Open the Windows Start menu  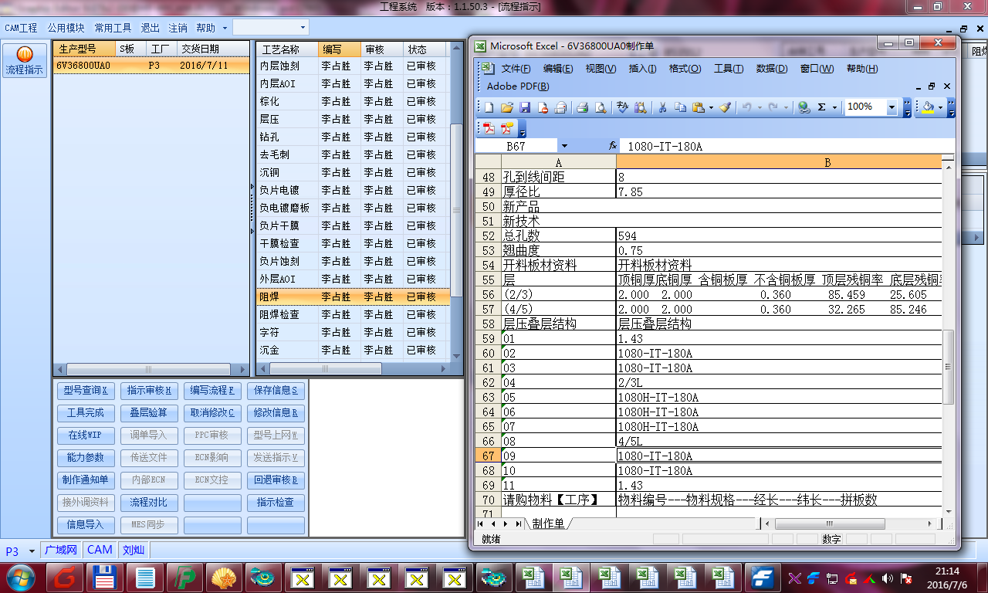20,577
